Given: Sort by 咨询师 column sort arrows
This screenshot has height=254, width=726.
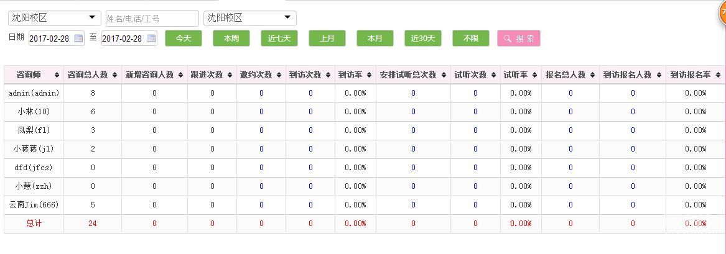Looking at the screenshot, I should pos(57,75).
